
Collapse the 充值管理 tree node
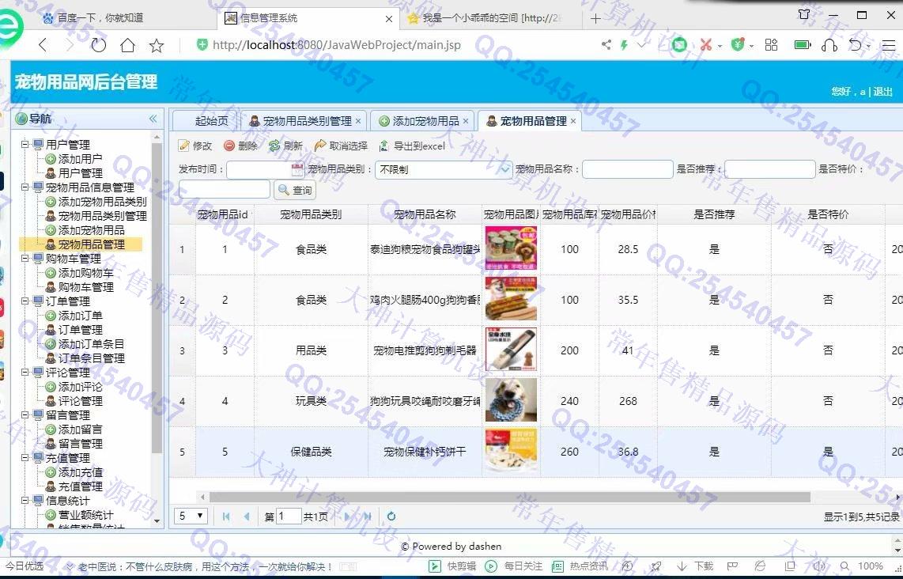25,458
